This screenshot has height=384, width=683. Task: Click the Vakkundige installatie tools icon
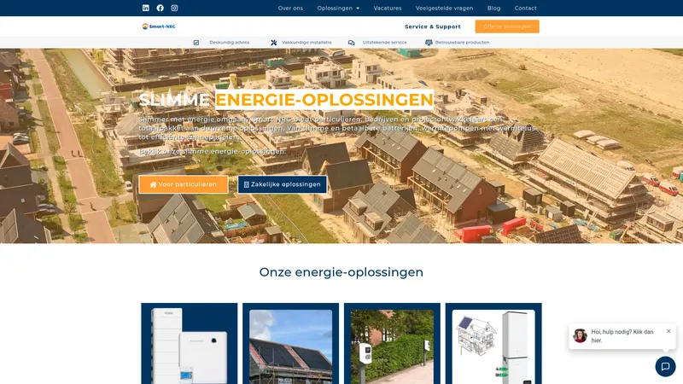[x=273, y=43]
